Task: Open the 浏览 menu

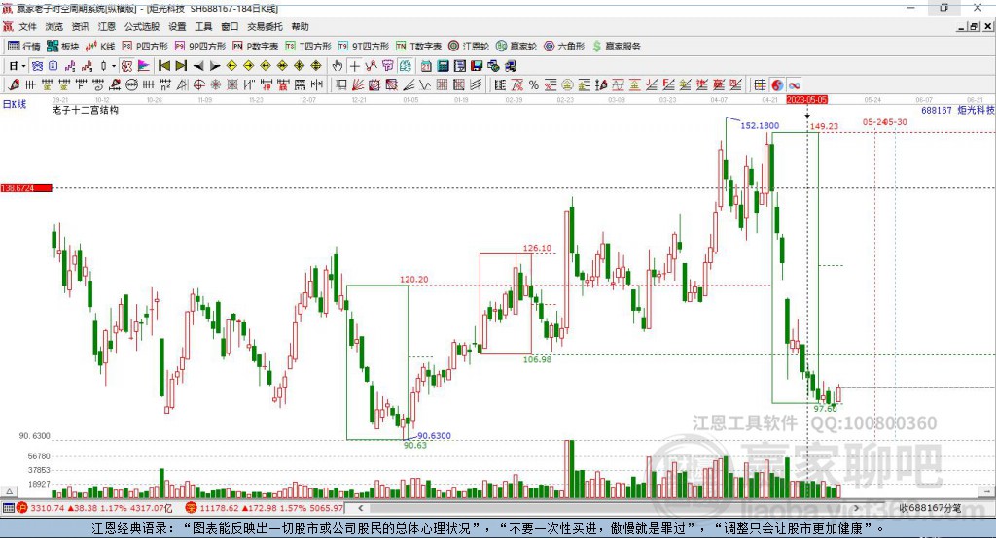Action: pos(54,26)
